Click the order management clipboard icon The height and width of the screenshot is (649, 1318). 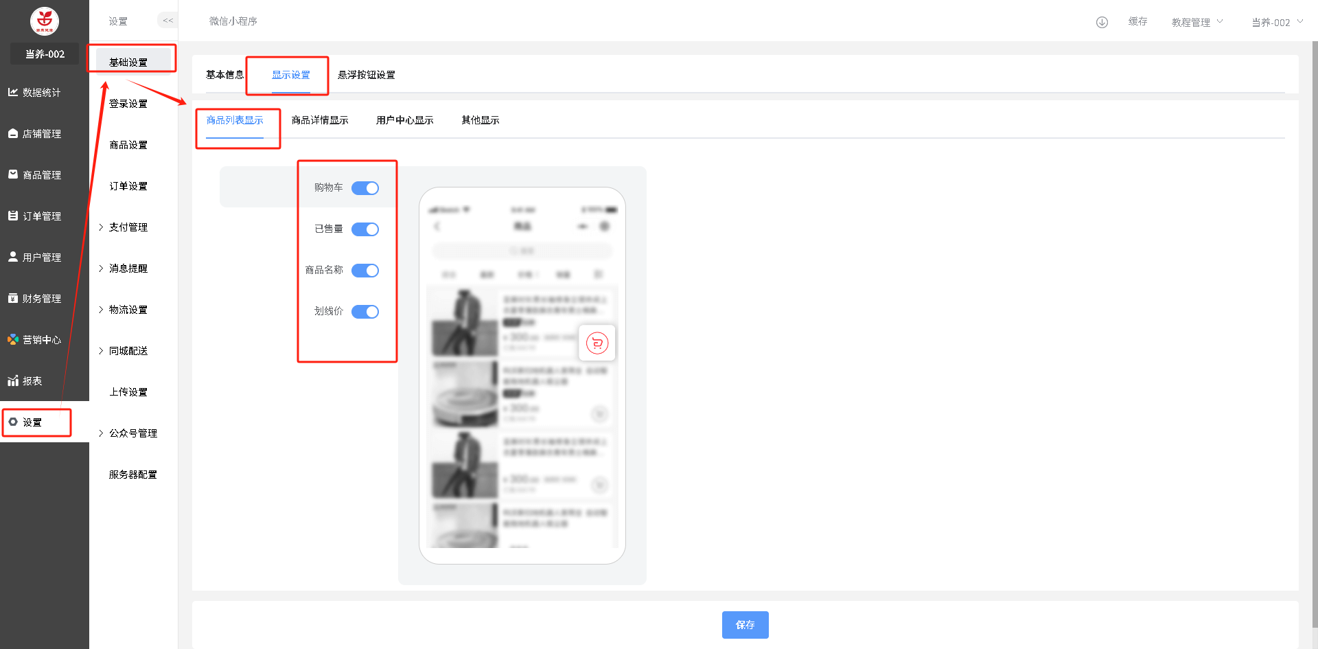click(x=13, y=216)
